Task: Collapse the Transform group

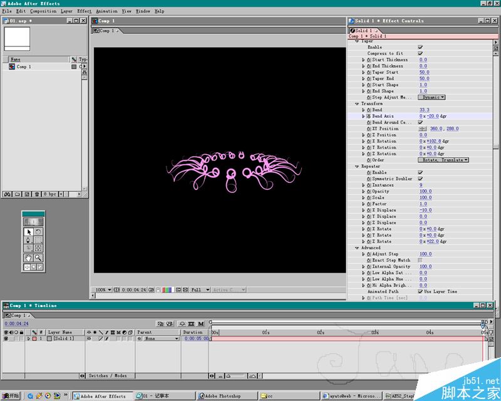Action: pyautogui.click(x=357, y=104)
